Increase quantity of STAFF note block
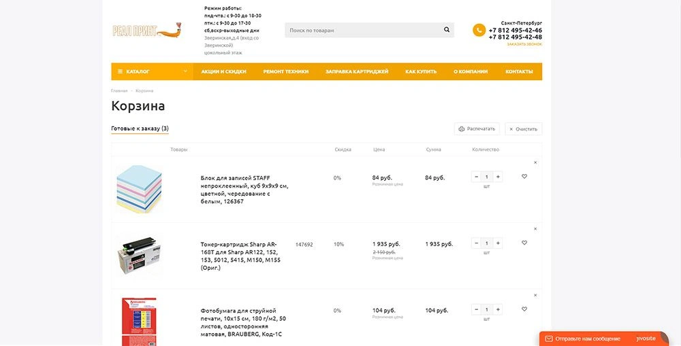Screen dimensions: 681x346 click(498, 177)
